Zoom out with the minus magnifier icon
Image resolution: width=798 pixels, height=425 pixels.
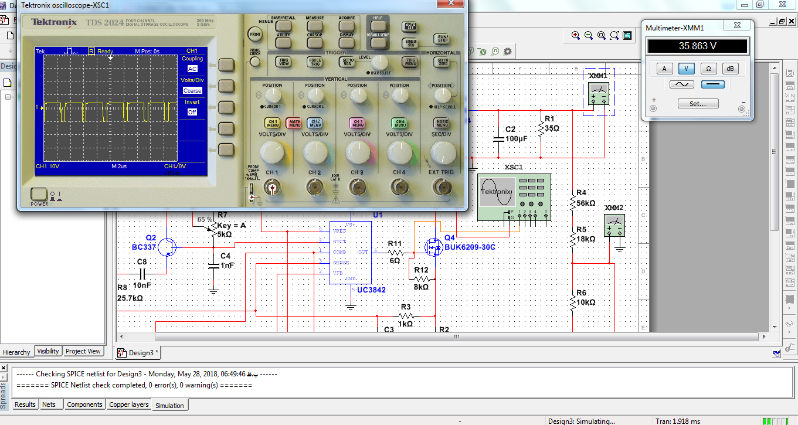click(589, 36)
